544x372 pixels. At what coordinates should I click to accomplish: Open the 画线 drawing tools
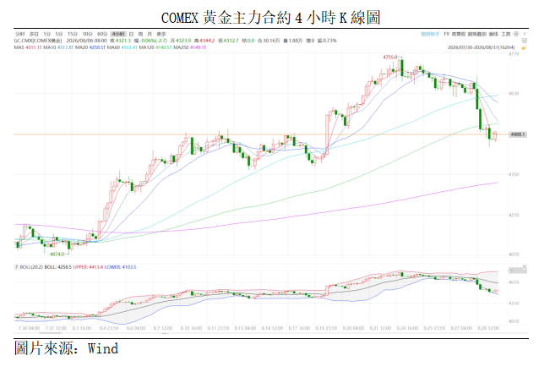[493, 34]
